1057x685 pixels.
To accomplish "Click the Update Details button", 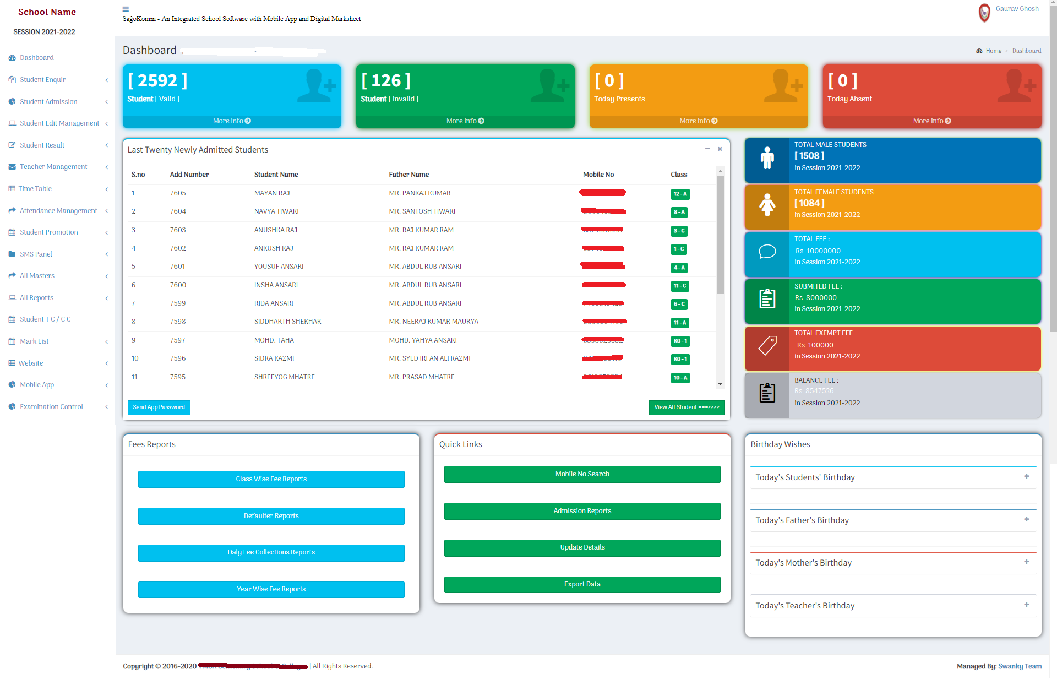I will tap(582, 547).
